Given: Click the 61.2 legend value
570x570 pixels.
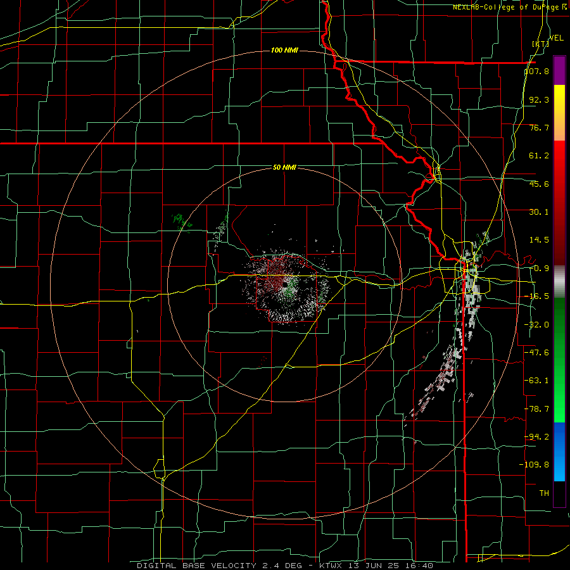Looking at the screenshot, I should (x=539, y=156).
